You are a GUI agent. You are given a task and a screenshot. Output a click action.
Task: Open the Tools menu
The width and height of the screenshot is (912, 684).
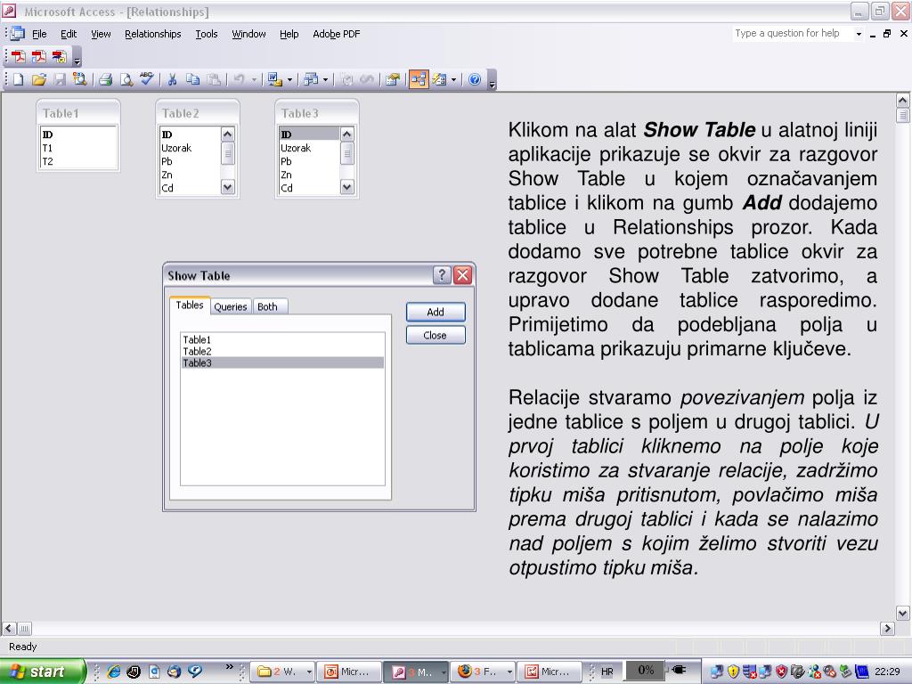(207, 34)
